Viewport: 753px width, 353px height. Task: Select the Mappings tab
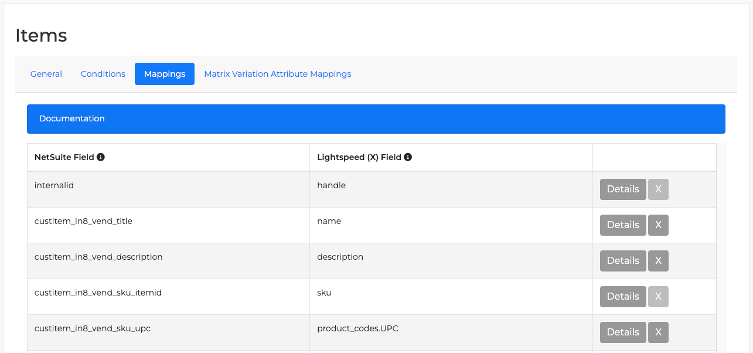click(x=165, y=74)
